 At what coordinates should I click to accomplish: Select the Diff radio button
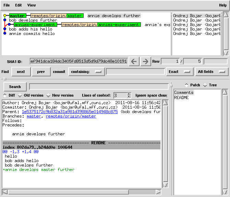5,95
